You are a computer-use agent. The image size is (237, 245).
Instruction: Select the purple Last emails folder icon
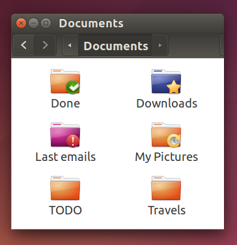pos(65,135)
